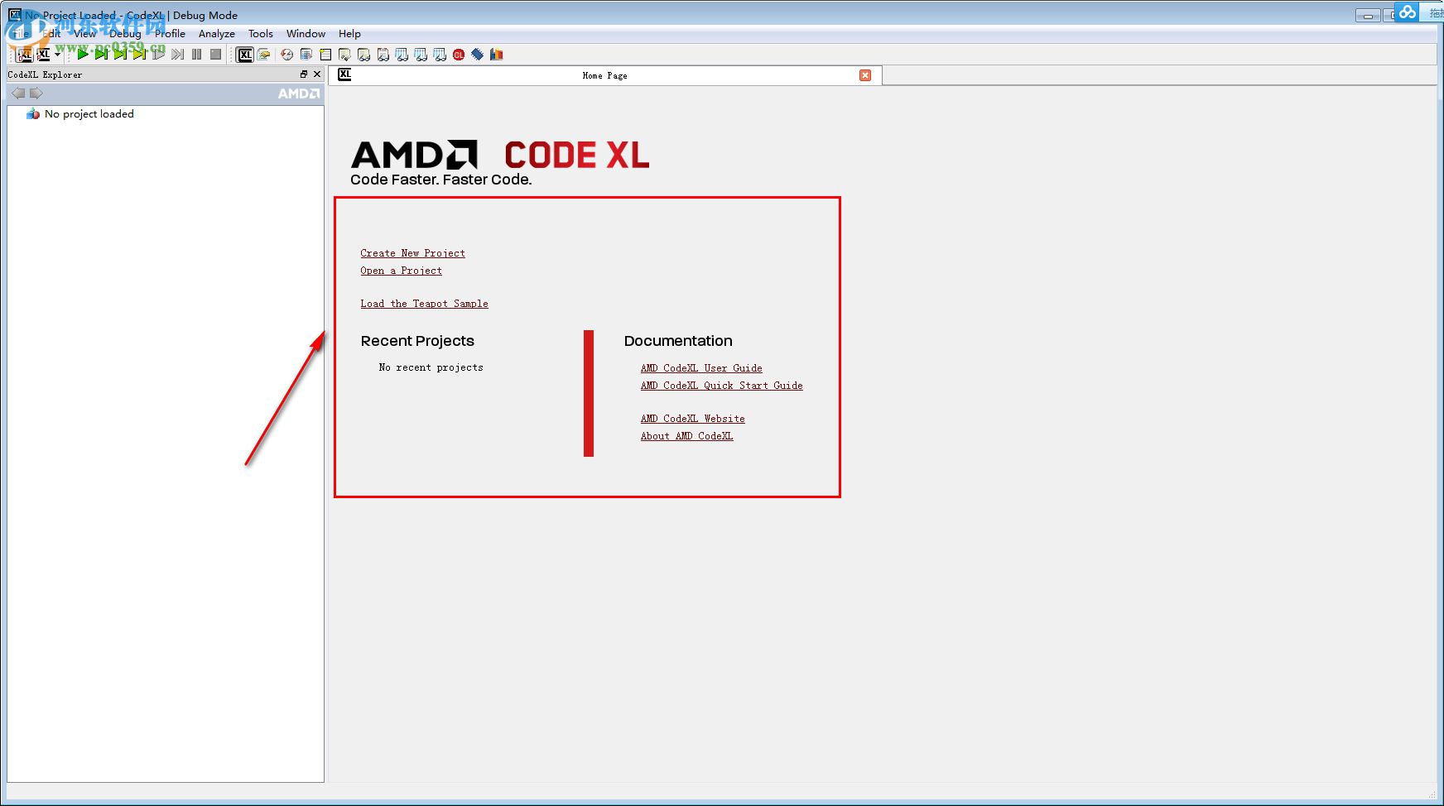This screenshot has height=806, width=1444.
Task: Open the Profile menu
Action: (170, 34)
